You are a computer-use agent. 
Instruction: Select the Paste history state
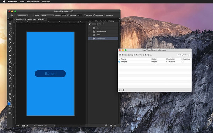(103, 35)
